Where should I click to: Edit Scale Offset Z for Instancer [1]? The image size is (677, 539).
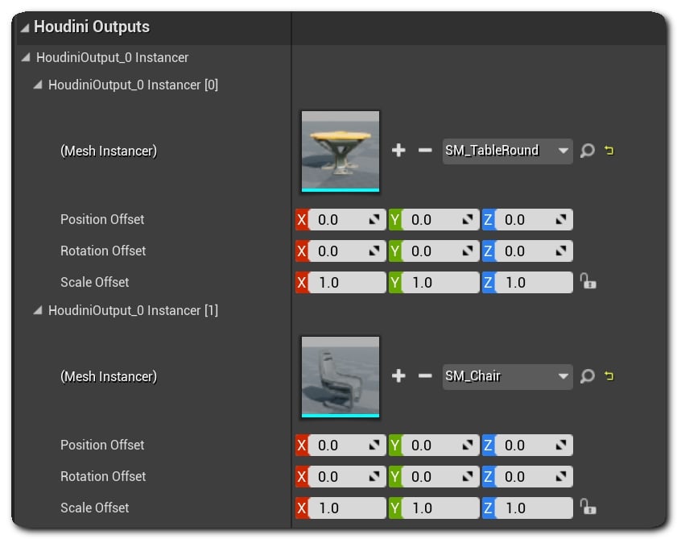coord(534,508)
